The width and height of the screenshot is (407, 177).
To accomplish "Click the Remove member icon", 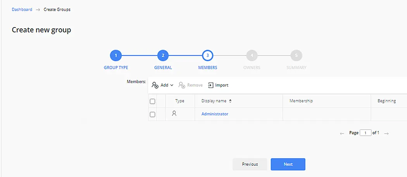I will click(x=182, y=85).
